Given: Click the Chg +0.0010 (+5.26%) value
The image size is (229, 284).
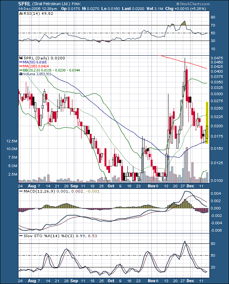Looking at the screenshot, I should coord(186,9).
